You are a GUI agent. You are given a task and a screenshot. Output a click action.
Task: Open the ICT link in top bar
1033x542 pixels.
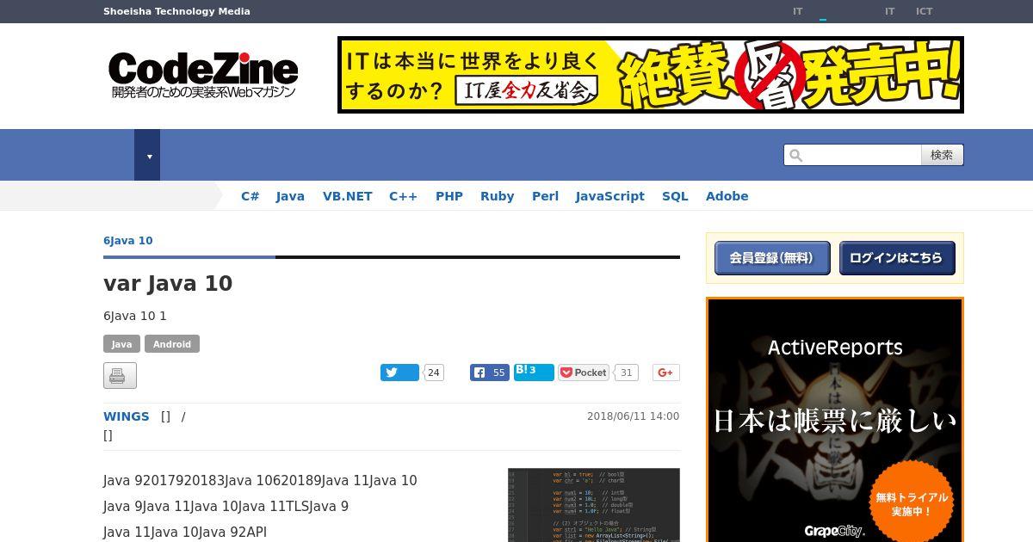coord(925,11)
